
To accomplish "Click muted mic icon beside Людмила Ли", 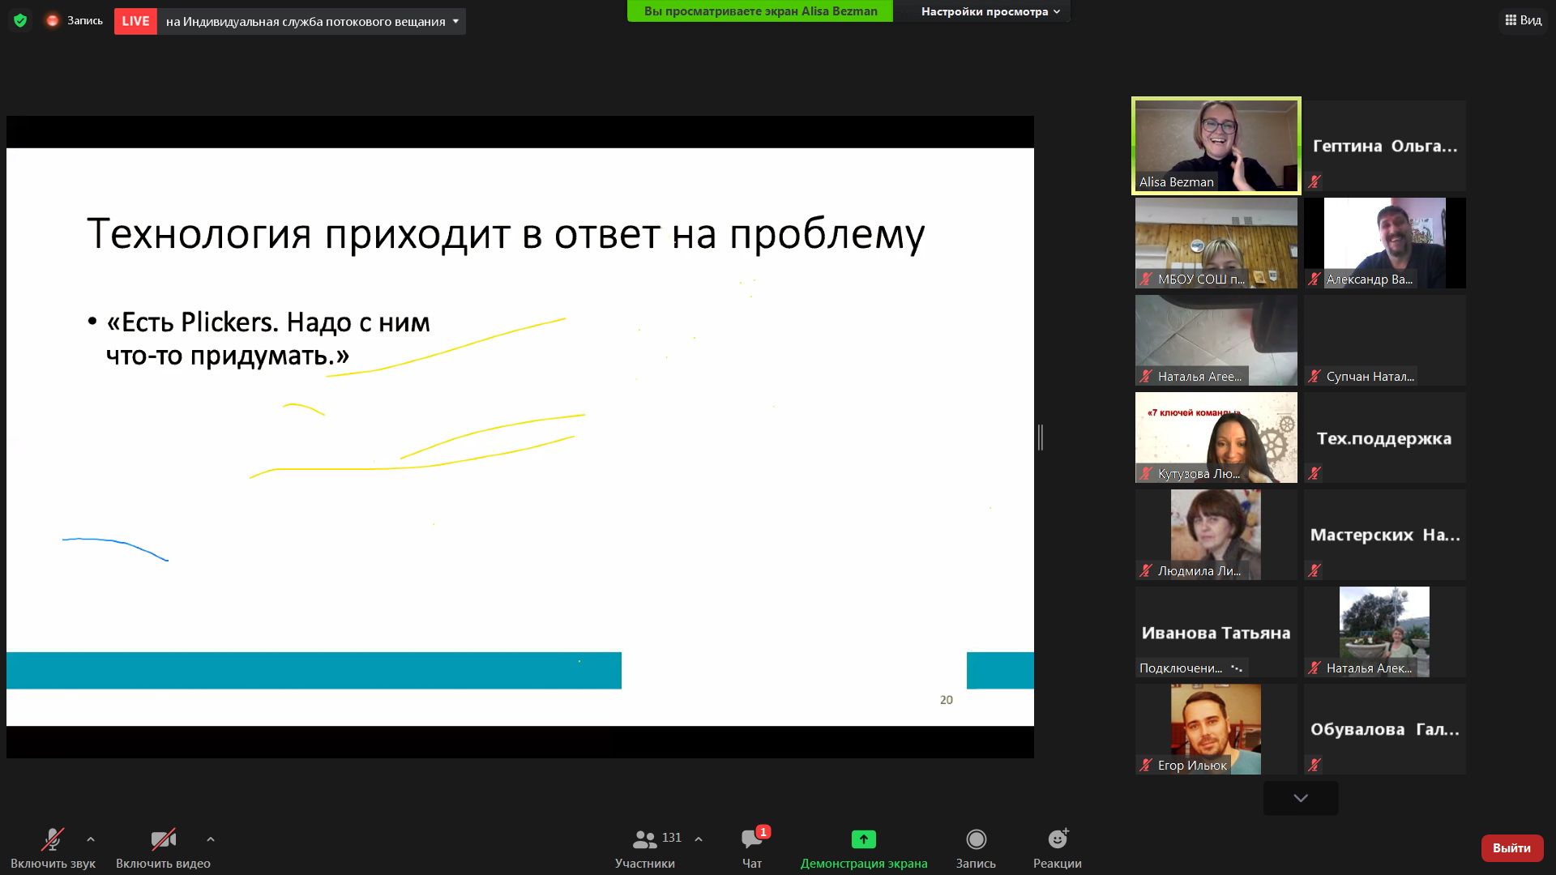I will pos(1146,570).
